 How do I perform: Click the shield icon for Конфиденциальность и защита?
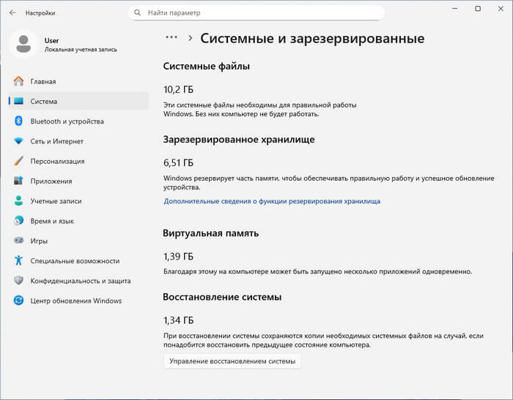pyautogui.click(x=18, y=280)
